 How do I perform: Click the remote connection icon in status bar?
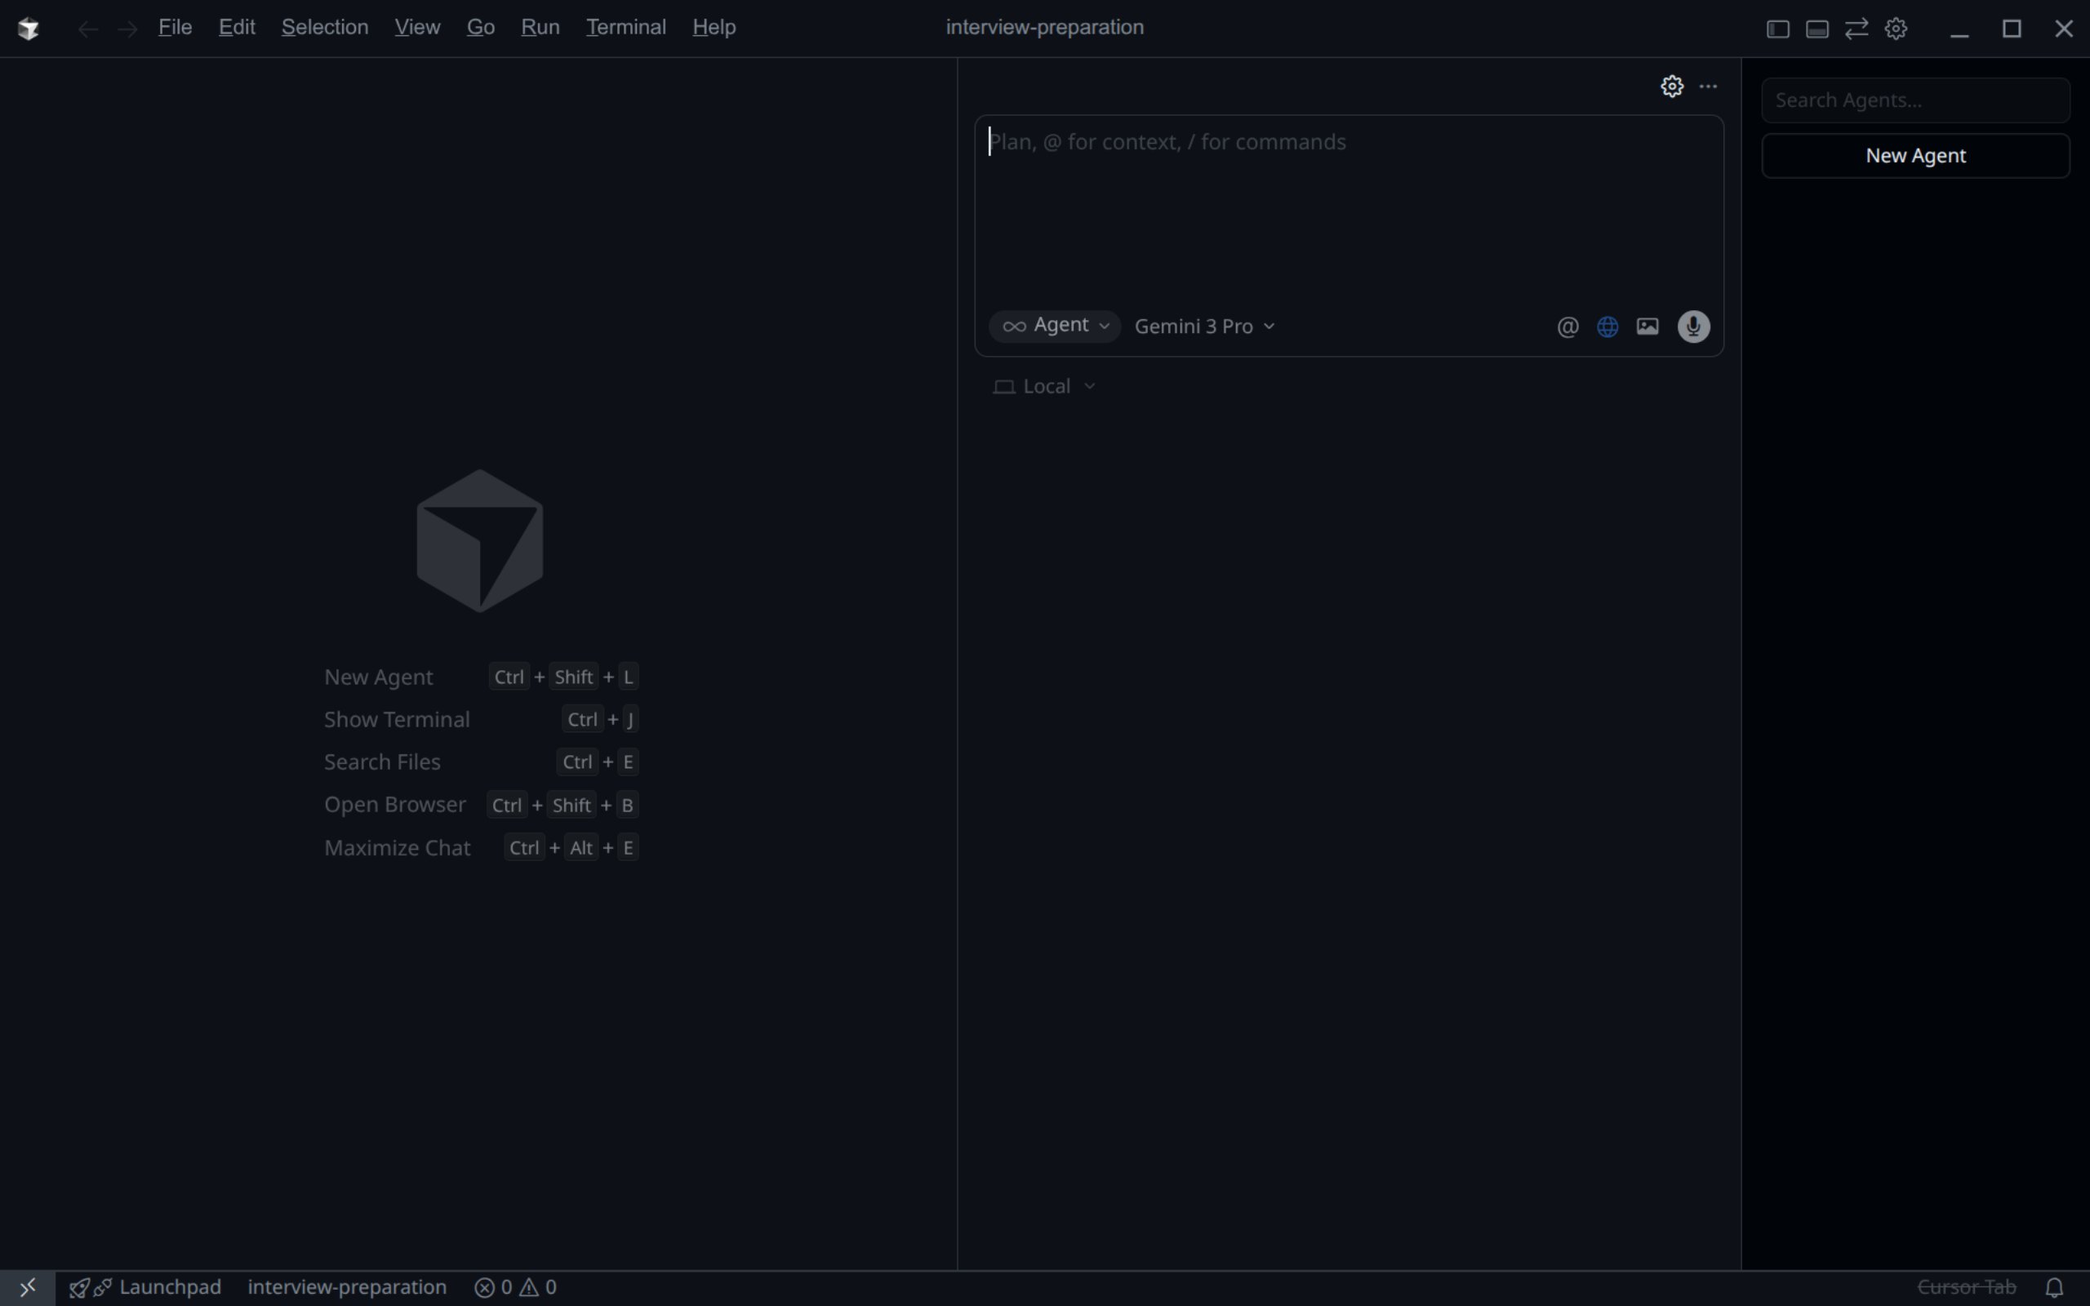[x=28, y=1286]
